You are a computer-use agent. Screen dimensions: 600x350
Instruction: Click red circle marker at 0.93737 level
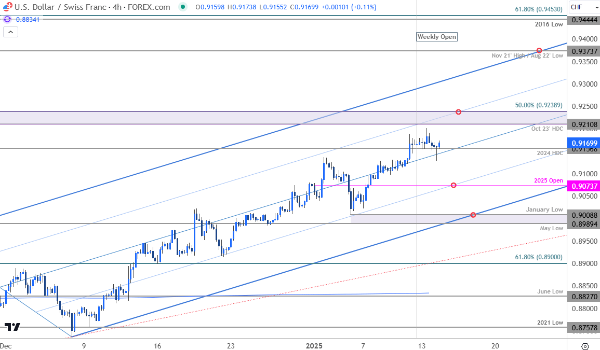click(x=539, y=50)
